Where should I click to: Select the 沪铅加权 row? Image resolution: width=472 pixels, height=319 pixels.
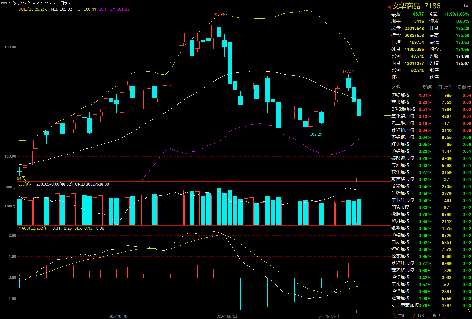point(431,292)
